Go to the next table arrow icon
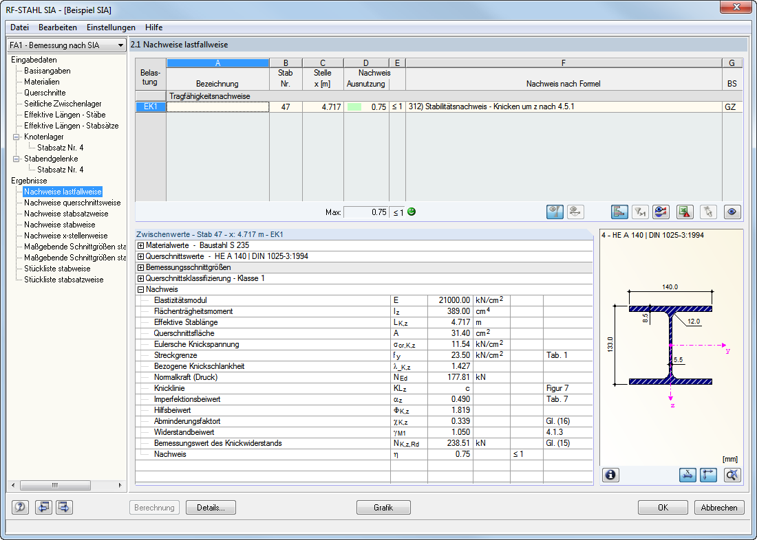The width and height of the screenshot is (757, 540). pos(64,507)
